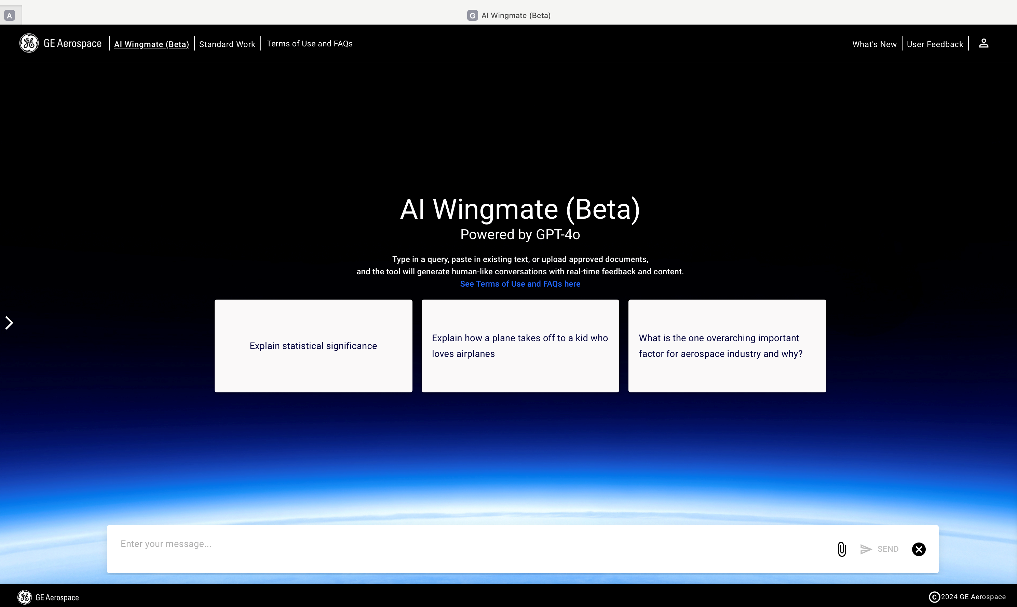Clear the input with the circular X icon
This screenshot has height=607, width=1017.
coord(919,549)
